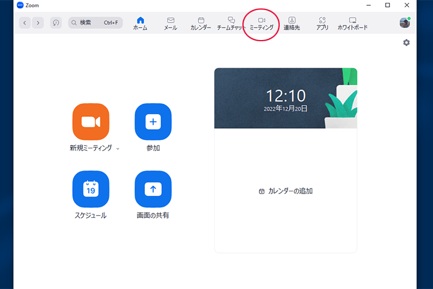
Task: Maximize the Zoom window
Action: [387, 5]
